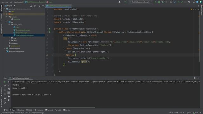The height and width of the screenshot is (114, 203).
Task: Click the warnings indicator in editor corner
Action: (192, 9)
